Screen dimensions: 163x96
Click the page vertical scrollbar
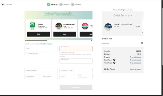(162, 37)
